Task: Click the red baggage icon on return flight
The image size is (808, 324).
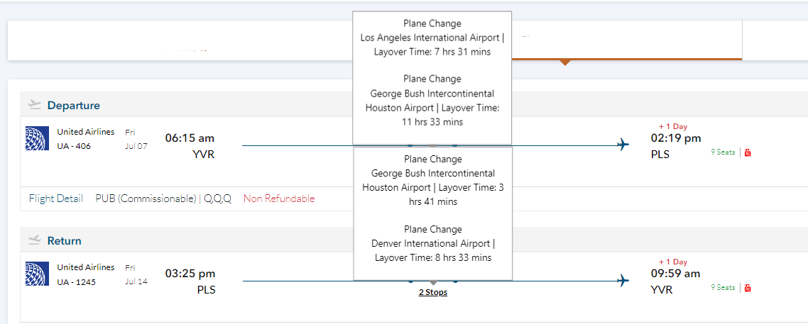Action: (x=748, y=288)
